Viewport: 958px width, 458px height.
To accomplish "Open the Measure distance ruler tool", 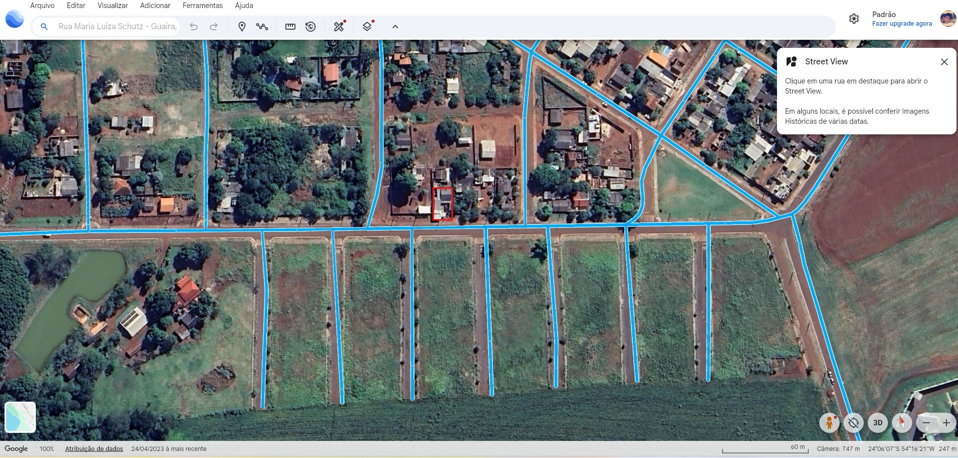I will click(x=290, y=27).
